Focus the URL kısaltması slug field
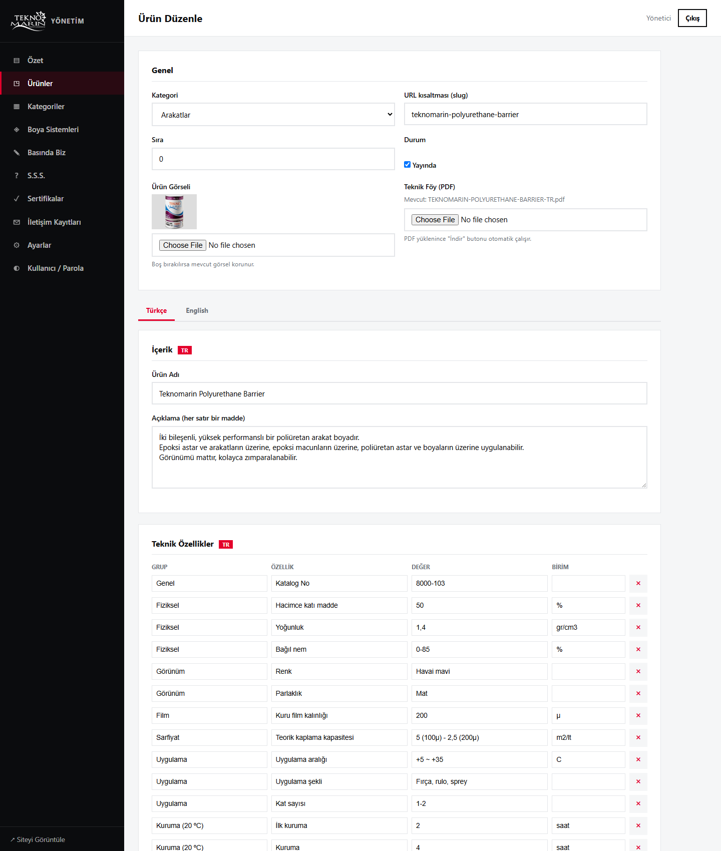This screenshot has width=721, height=851. (526, 114)
